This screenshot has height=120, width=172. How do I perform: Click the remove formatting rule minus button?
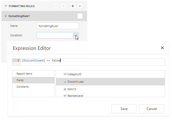coord(79,6)
